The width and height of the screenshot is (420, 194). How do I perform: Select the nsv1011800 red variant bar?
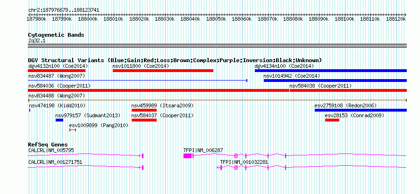click(x=163, y=71)
